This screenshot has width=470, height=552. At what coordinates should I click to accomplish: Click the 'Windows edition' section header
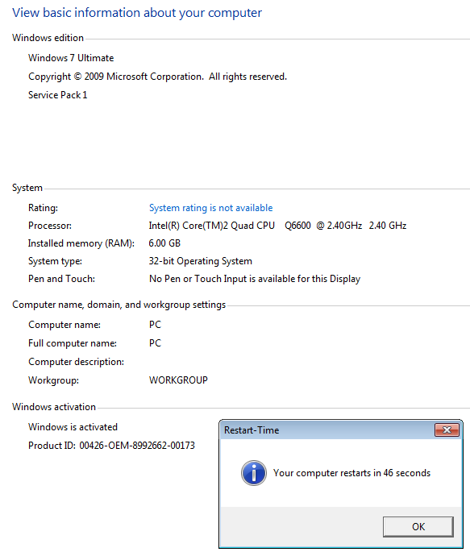pos(48,38)
